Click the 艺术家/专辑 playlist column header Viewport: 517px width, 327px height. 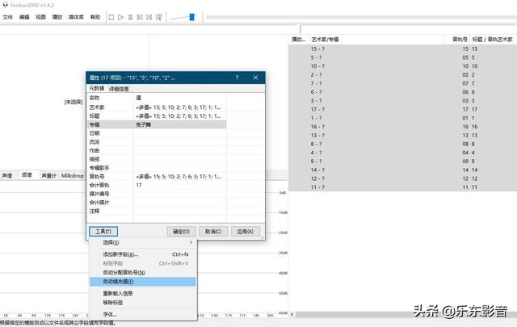click(377, 40)
